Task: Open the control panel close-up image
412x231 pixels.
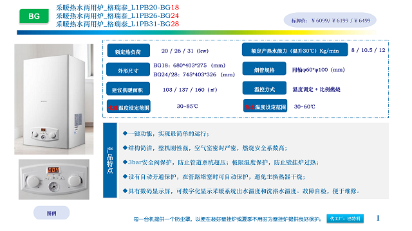Action: click(54, 180)
